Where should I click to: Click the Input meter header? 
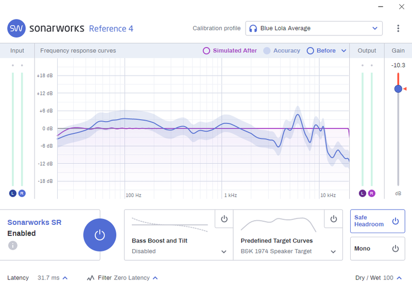(x=17, y=50)
